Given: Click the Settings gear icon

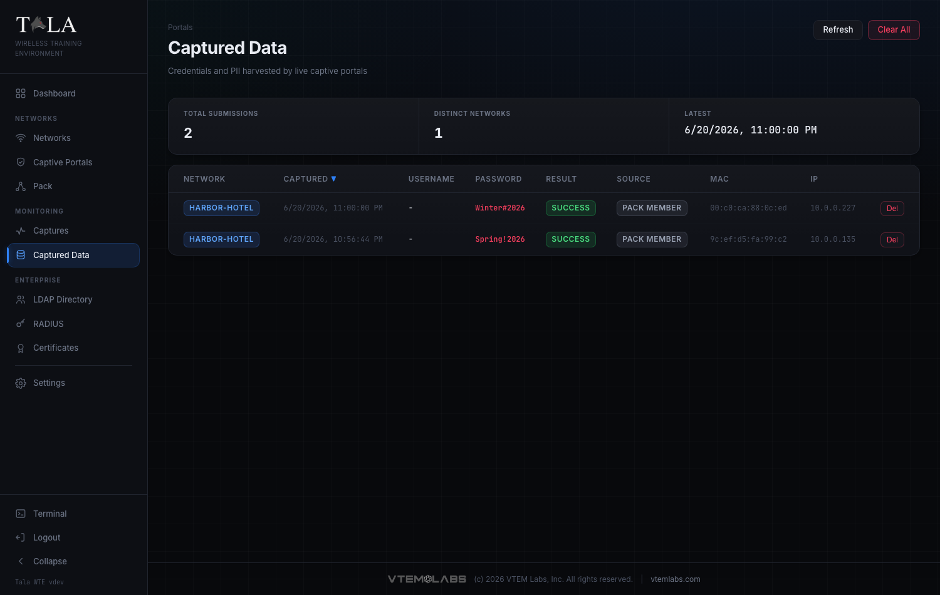Looking at the screenshot, I should click(x=21, y=383).
